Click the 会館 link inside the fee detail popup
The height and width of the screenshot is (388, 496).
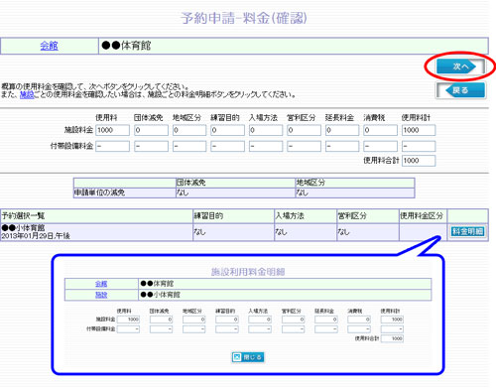101,284
